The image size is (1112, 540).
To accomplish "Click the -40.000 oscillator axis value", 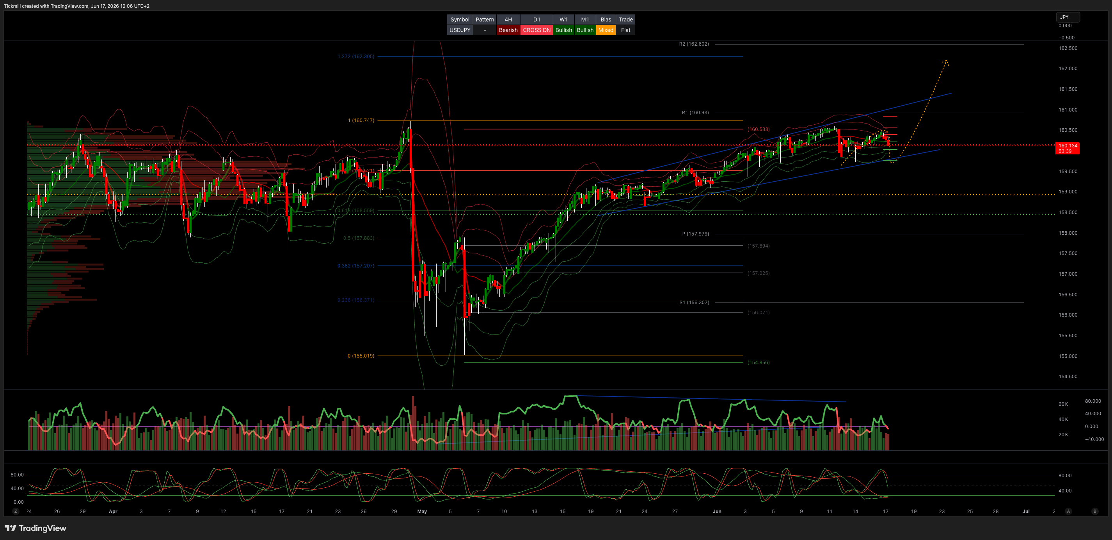I will (1094, 439).
